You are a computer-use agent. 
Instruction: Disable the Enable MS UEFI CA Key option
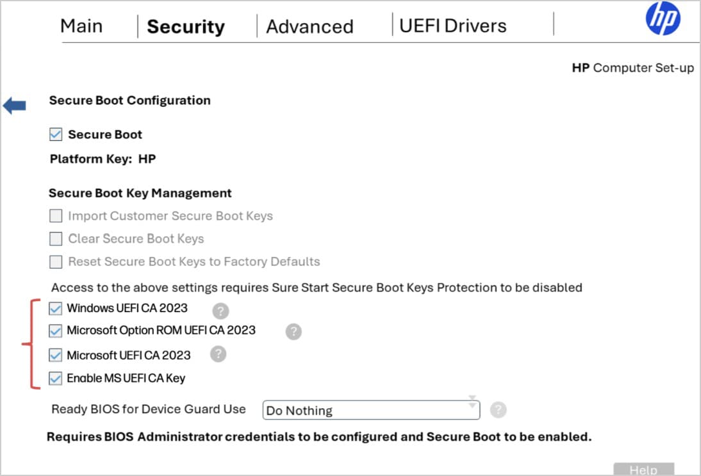click(x=56, y=379)
